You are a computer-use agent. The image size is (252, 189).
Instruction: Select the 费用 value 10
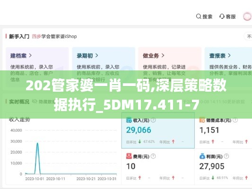[130, 166]
